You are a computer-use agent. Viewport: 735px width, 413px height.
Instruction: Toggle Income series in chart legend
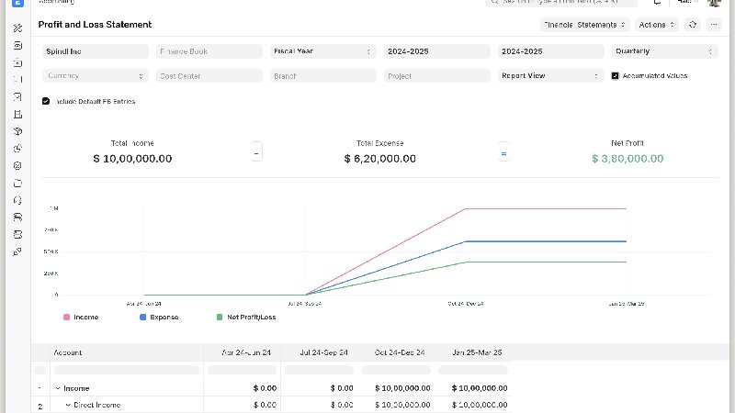point(81,317)
